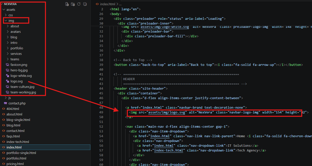312x166 pixels.
Task: Click 'Tech Agency' text on line 57
Action: 248,150
